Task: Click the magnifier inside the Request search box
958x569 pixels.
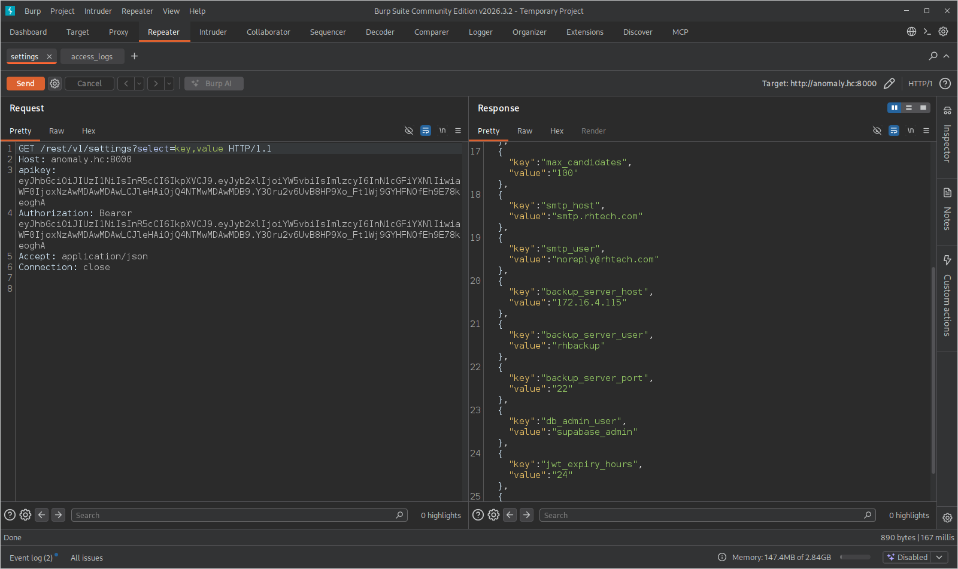Action: [399, 515]
